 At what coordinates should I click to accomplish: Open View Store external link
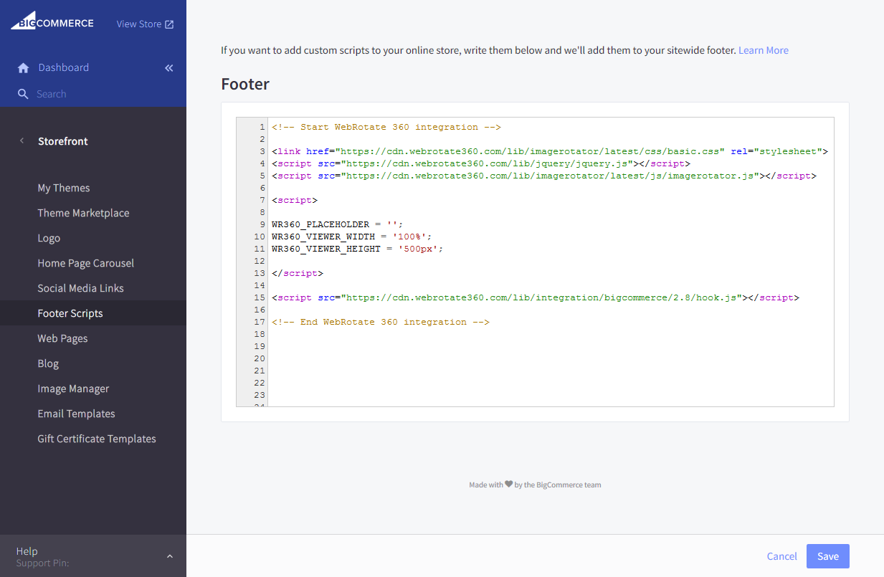point(145,24)
